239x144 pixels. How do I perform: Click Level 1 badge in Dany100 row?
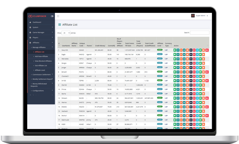(160, 50)
